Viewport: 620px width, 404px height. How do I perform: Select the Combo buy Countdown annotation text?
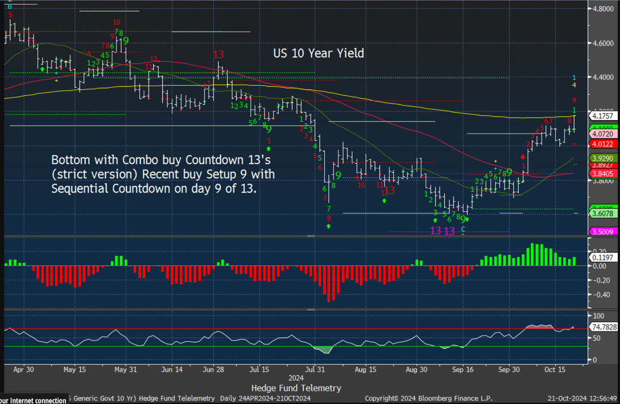163,174
